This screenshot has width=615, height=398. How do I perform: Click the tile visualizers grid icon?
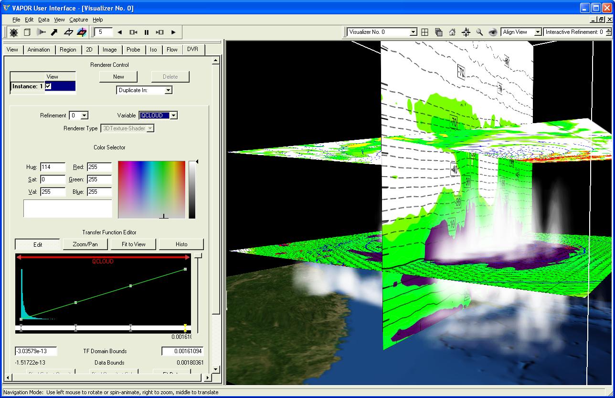pos(425,32)
